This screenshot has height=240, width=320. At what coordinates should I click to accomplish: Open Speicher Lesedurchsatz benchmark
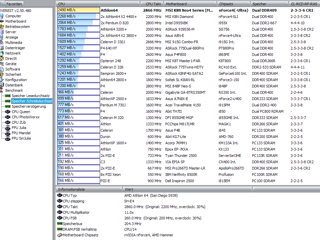31,96
